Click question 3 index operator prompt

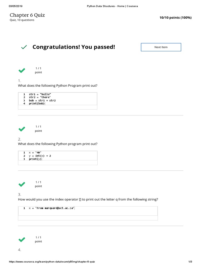[x=88, y=199]
